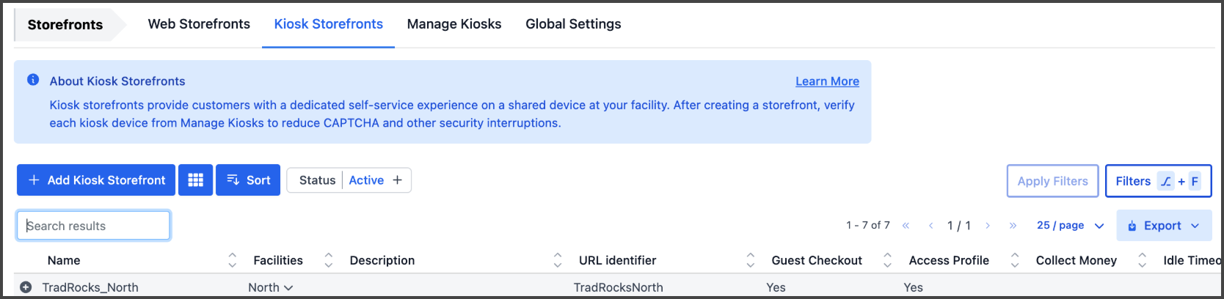The height and width of the screenshot is (299, 1224).
Task: Add a status filter with plus icon
Action: 397,180
